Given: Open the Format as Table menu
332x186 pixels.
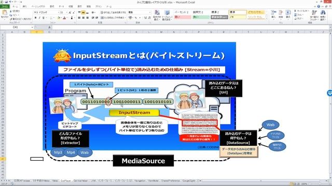Looking at the screenshot, I should click(x=167, y=15).
